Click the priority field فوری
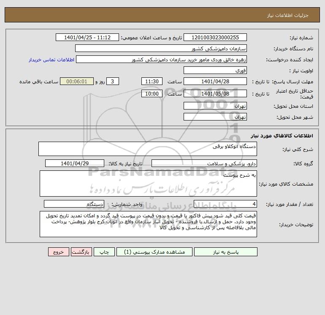Screen dimensions: 325x315 [215, 70]
